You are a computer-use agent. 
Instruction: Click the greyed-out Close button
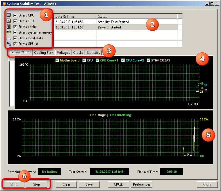(207, 184)
